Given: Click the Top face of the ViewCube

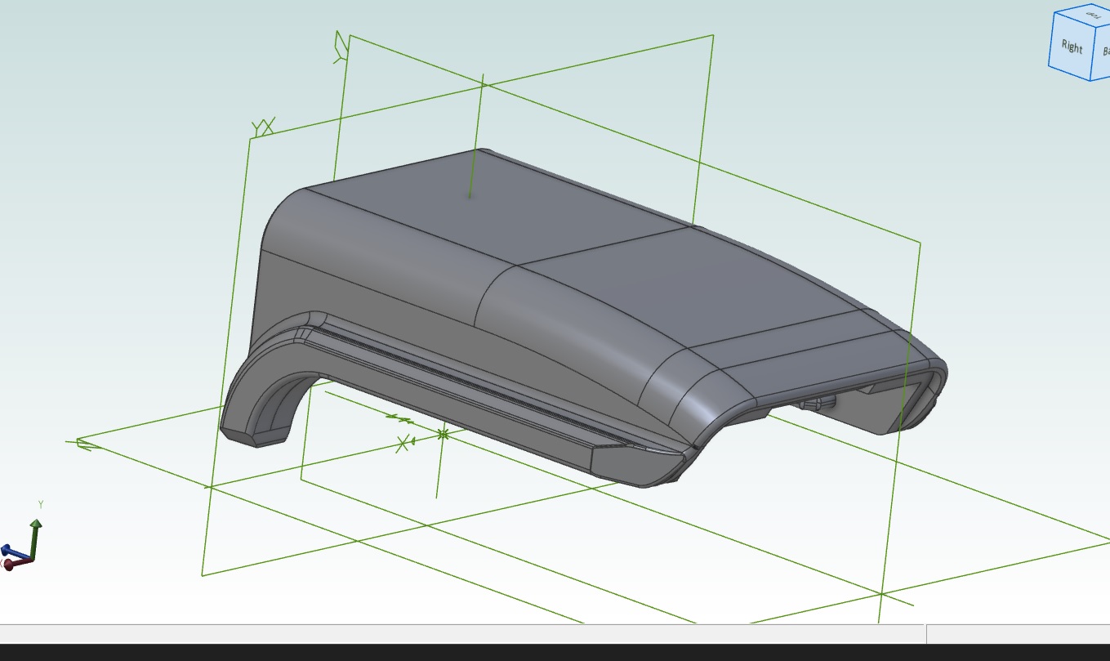Looking at the screenshot, I should pos(1080,16).
